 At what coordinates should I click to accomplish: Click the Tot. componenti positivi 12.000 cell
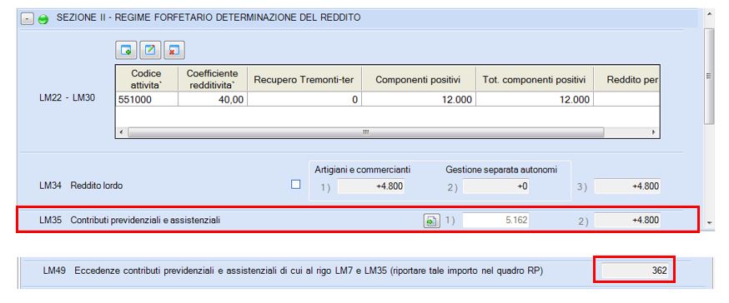point(535,99)
